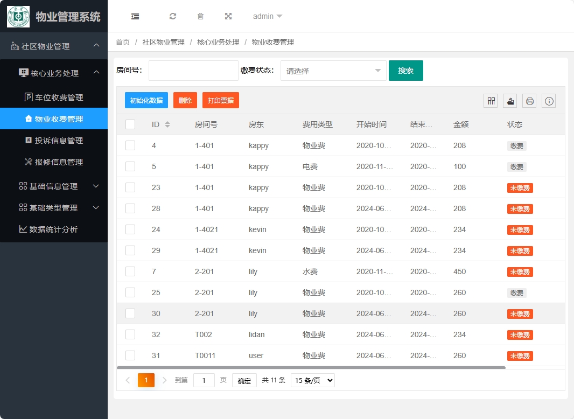Click the print icon above the table

(x=529, y=101)
